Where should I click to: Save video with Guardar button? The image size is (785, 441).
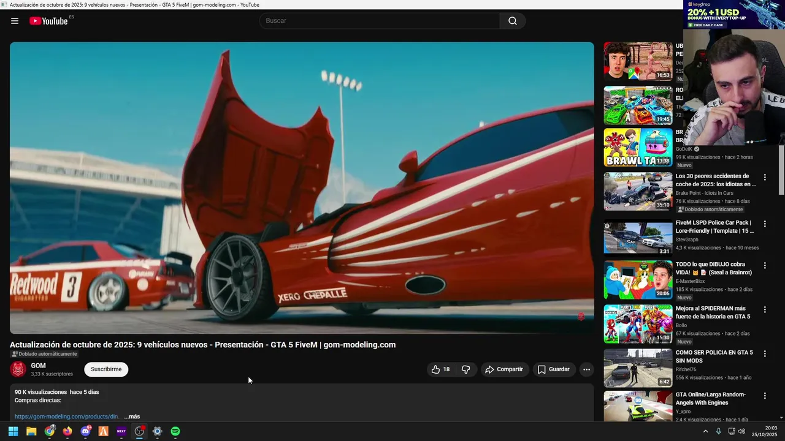(554, 369)
